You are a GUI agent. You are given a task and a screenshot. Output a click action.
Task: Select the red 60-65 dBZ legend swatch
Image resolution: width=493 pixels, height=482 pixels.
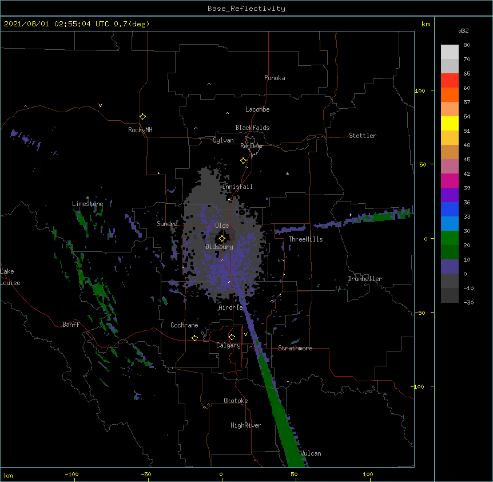(450, 81)
